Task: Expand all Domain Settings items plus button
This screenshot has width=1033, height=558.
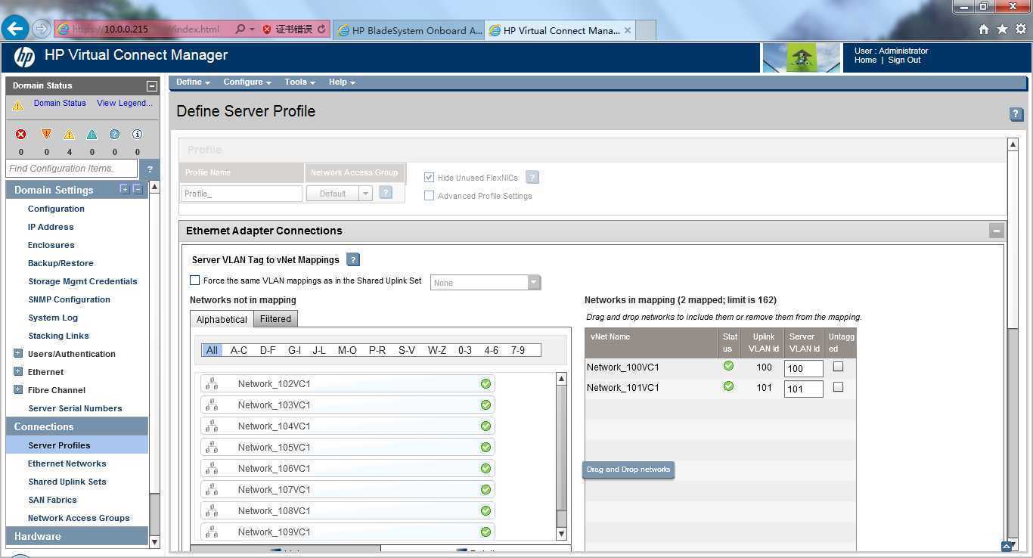Action: point(124,189)
